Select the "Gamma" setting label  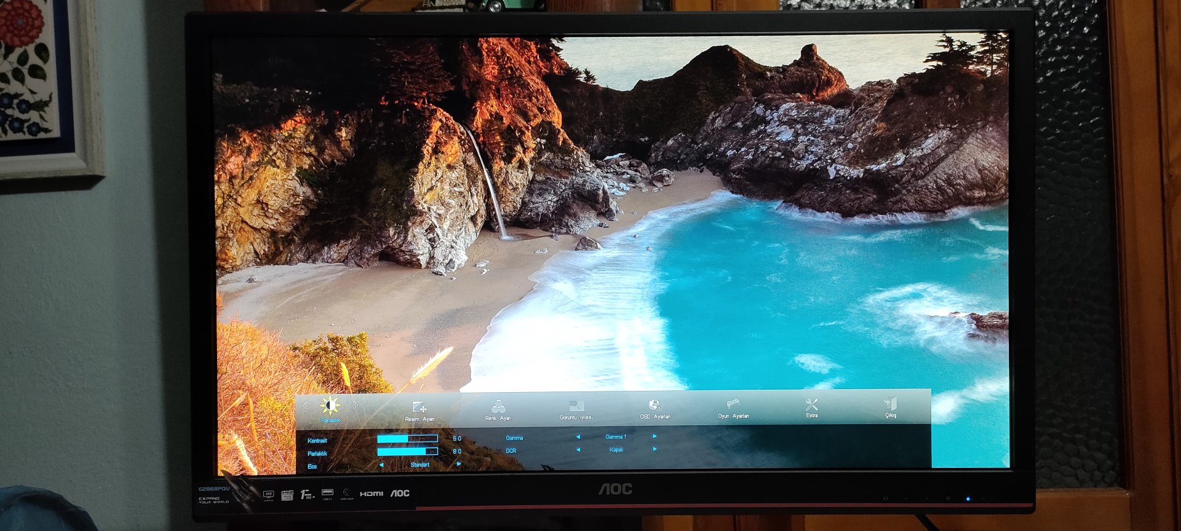click(514, 438)
